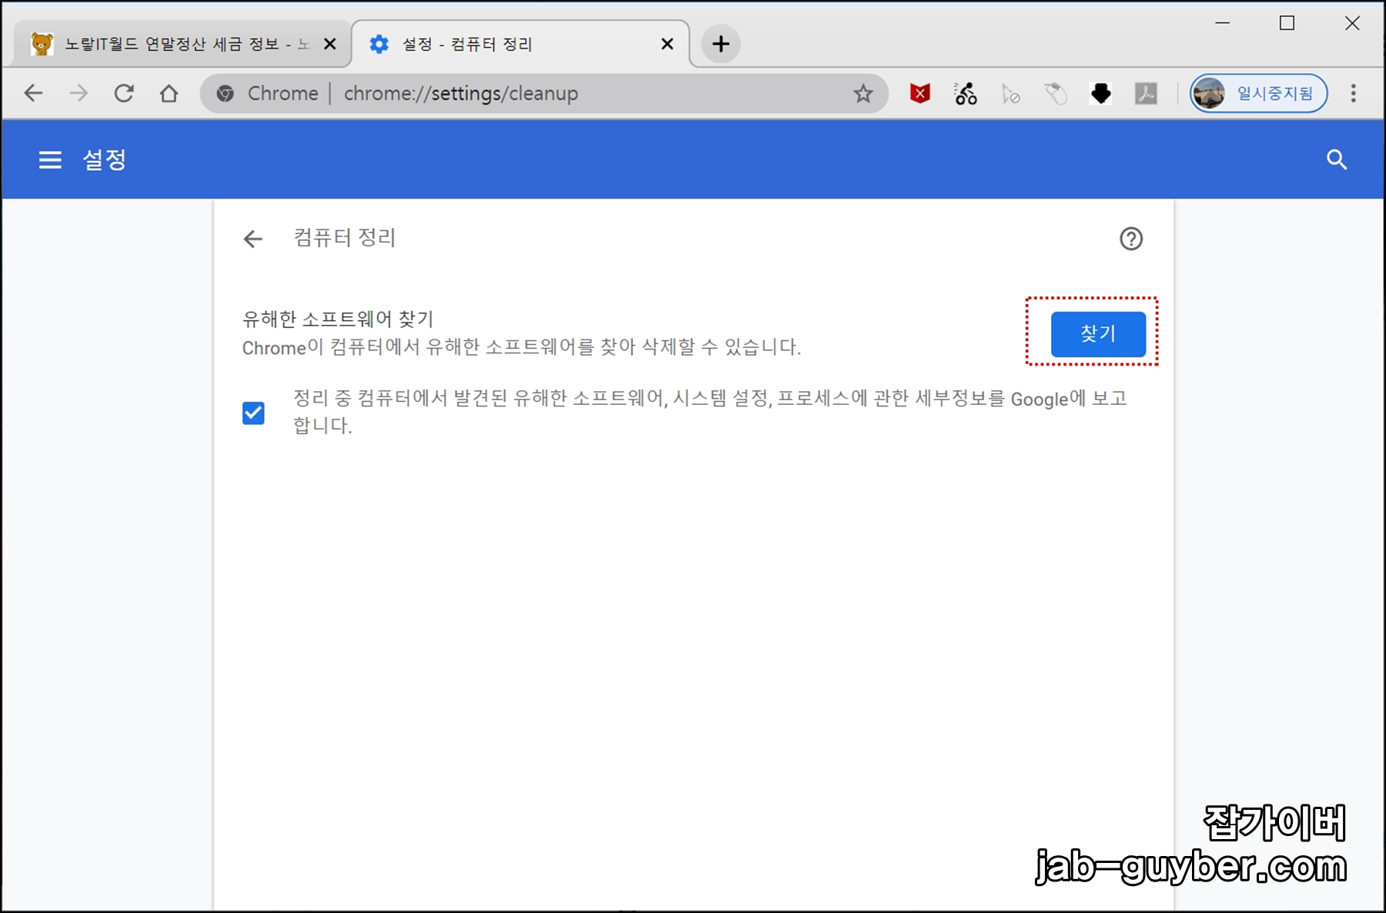Click the blocked-cursor extension icon

(1010, 93)
